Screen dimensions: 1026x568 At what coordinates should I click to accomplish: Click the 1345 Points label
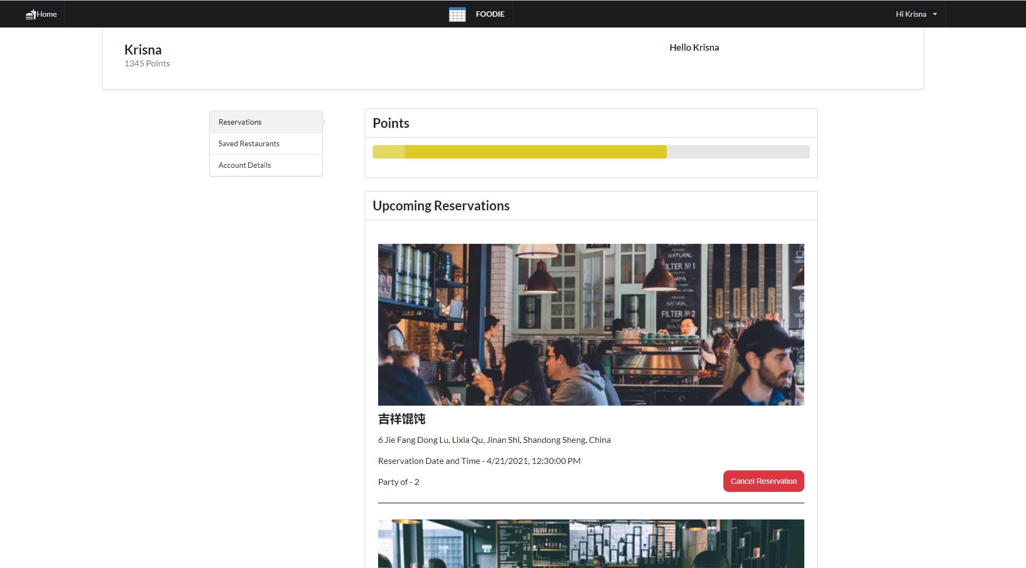147,64
